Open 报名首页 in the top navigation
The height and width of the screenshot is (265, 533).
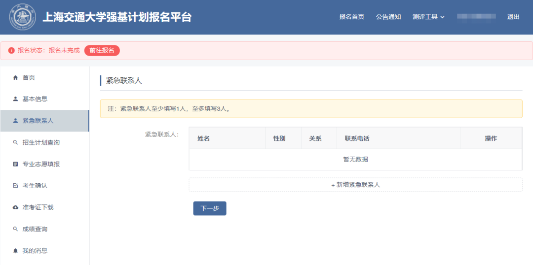[x=351, y=17]
